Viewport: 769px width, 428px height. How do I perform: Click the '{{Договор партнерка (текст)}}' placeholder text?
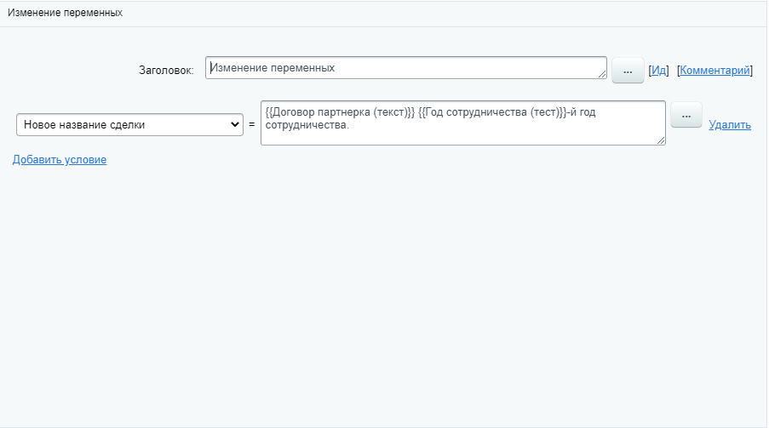[340, 111]
